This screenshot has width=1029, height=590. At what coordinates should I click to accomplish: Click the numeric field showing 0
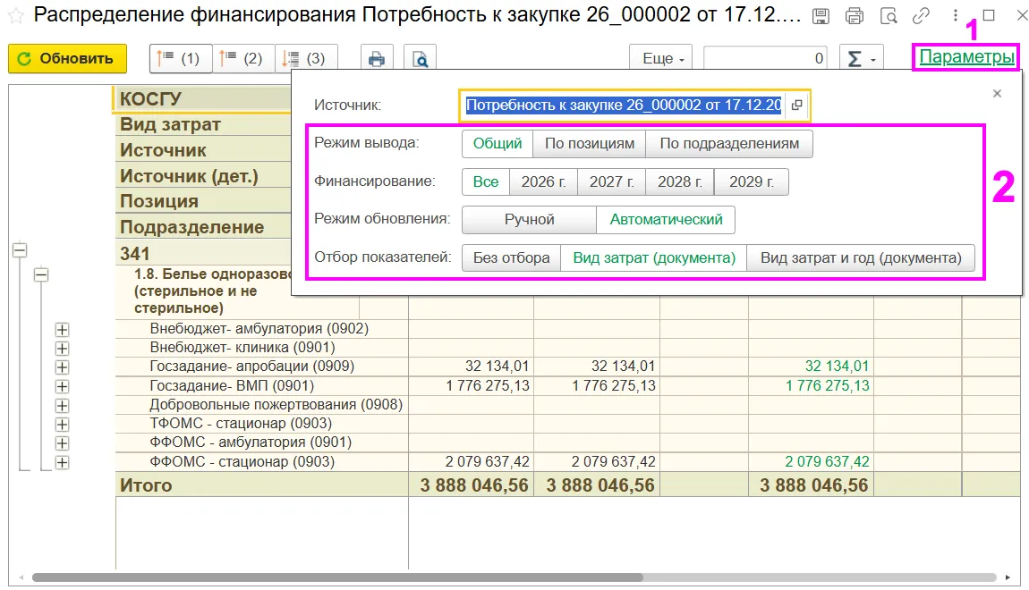(765, 59)
